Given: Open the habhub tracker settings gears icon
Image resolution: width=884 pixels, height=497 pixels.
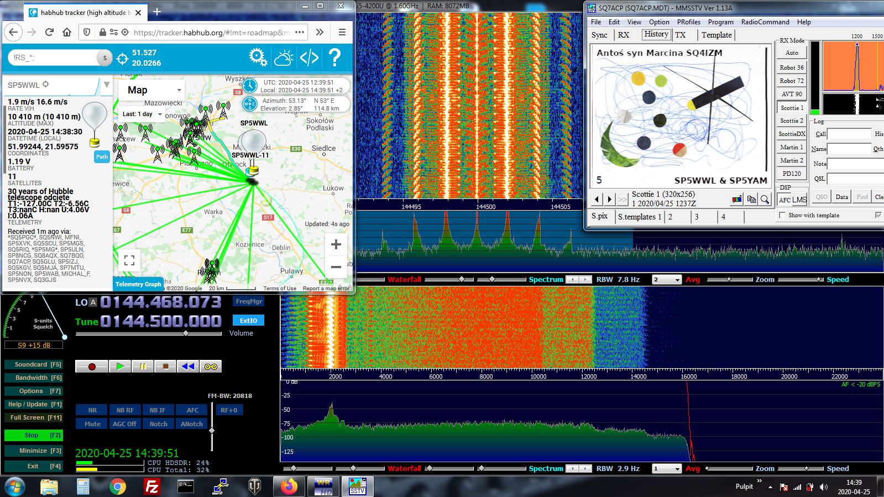Looking at the screenshot, I should [258, 57].
